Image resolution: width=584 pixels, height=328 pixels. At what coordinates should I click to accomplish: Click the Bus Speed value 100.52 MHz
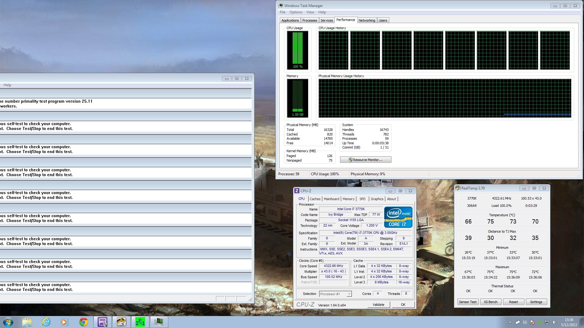[x=333, y=277]
